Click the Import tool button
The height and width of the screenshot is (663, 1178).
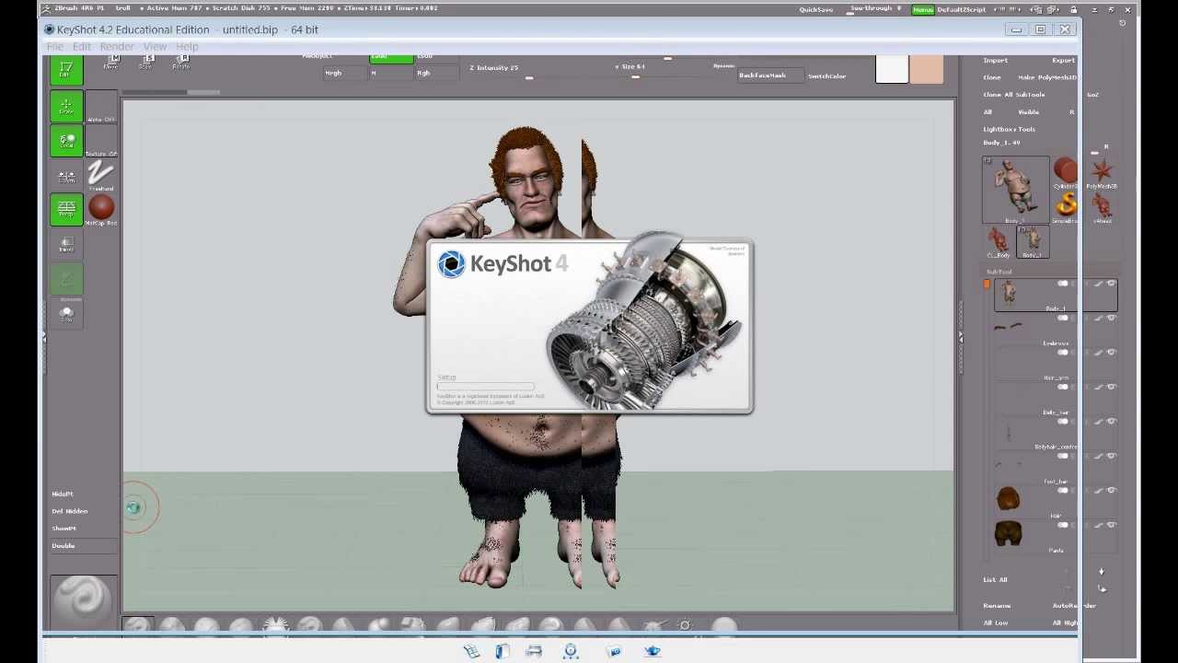click(x=995, y=60)
